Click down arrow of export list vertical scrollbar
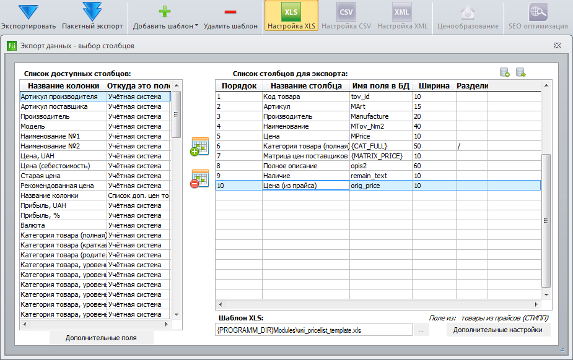The height and width of the screenshot is (360, 573). (546, 294)
